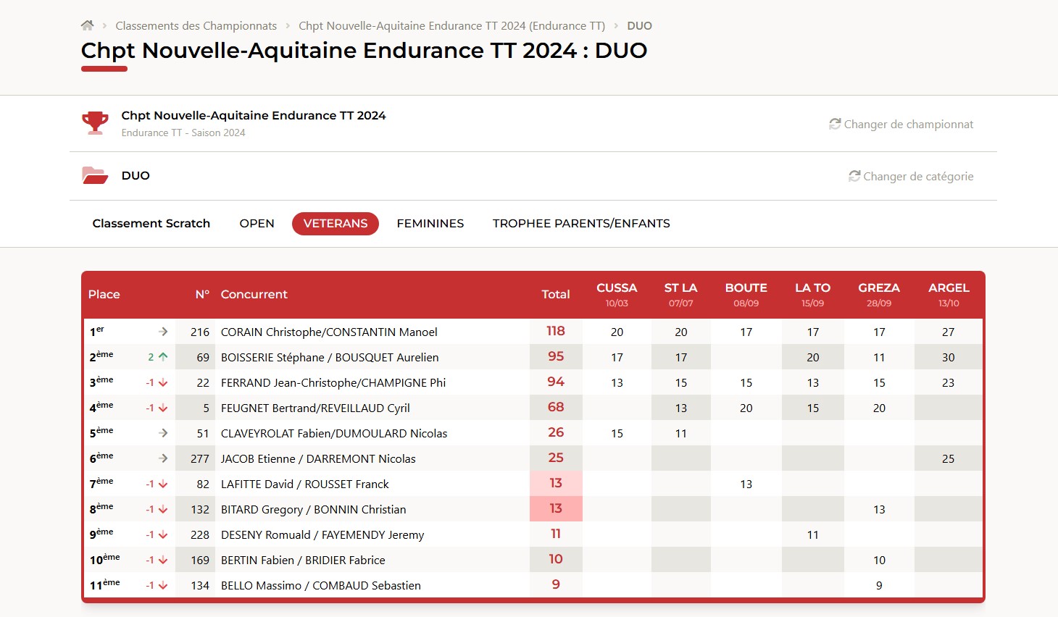Click the grey right arrow for JACOB Etienne

[x=163, y=458]
